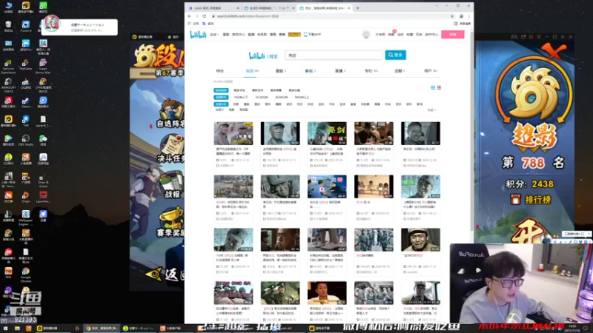Open the user avatar in the bilibili header
The width and height of the screenshot is (593, 333).
(365, 34)
